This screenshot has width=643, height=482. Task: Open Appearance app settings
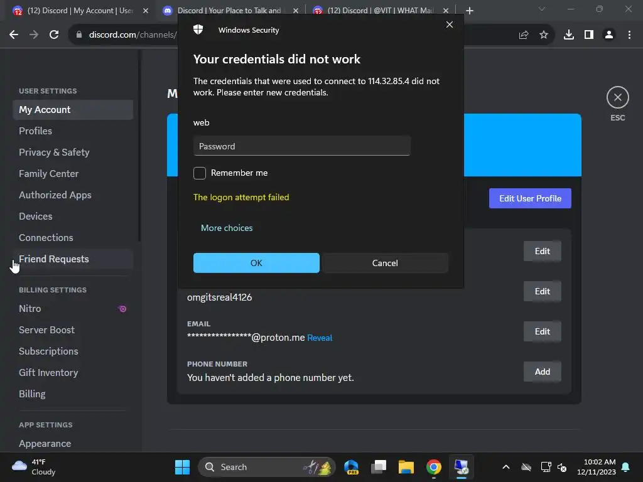tap(73, 444)
